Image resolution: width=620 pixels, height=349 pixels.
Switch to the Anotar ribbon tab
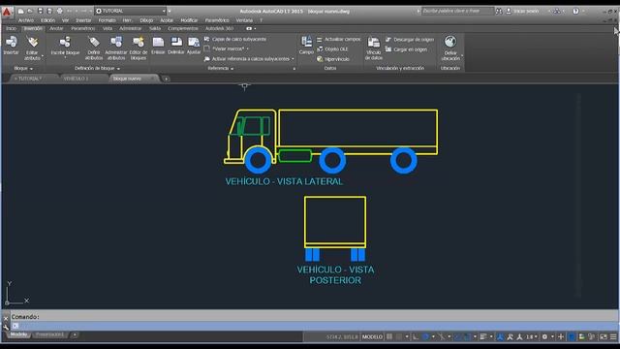[56, 28]
